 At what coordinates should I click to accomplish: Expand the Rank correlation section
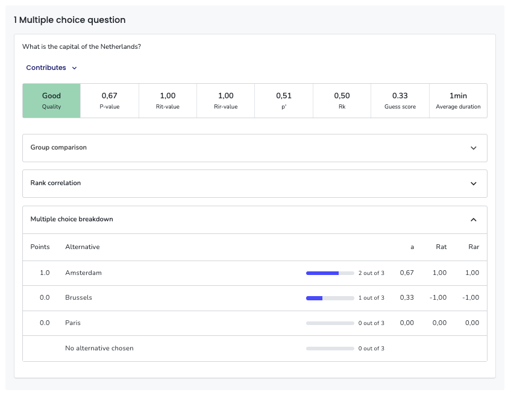255,183
